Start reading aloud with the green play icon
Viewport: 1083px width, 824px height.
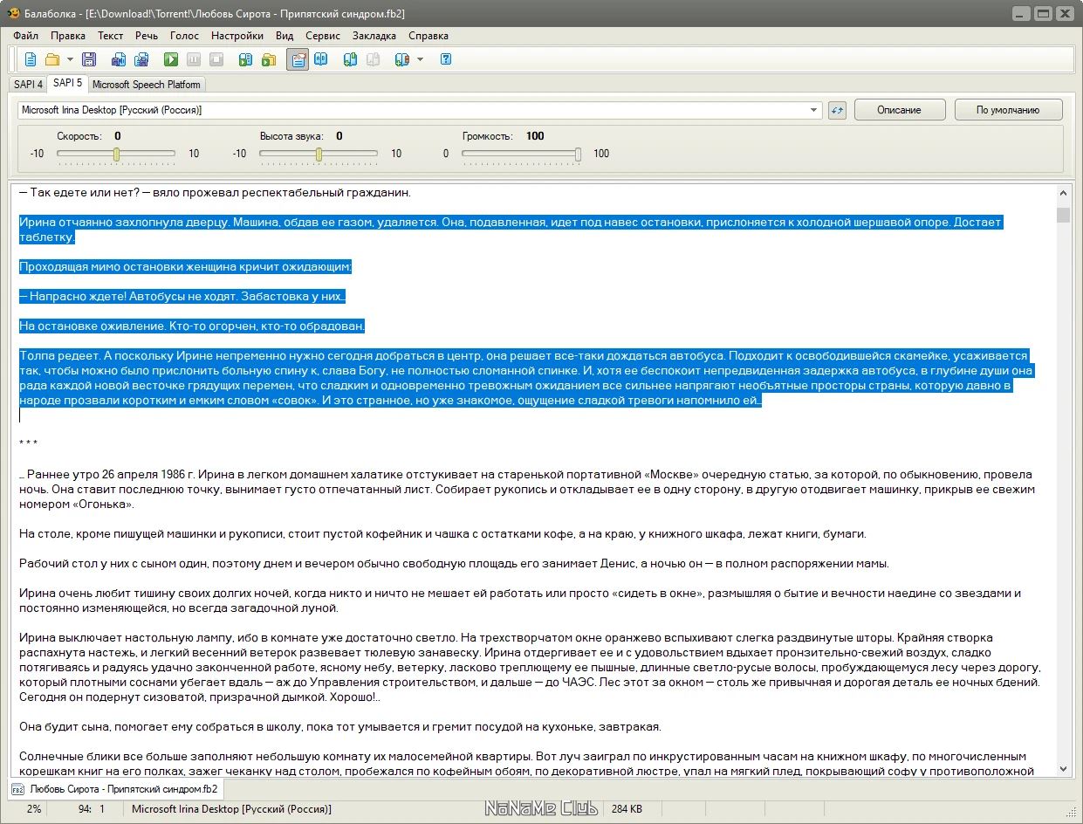[x=171, y=59]
